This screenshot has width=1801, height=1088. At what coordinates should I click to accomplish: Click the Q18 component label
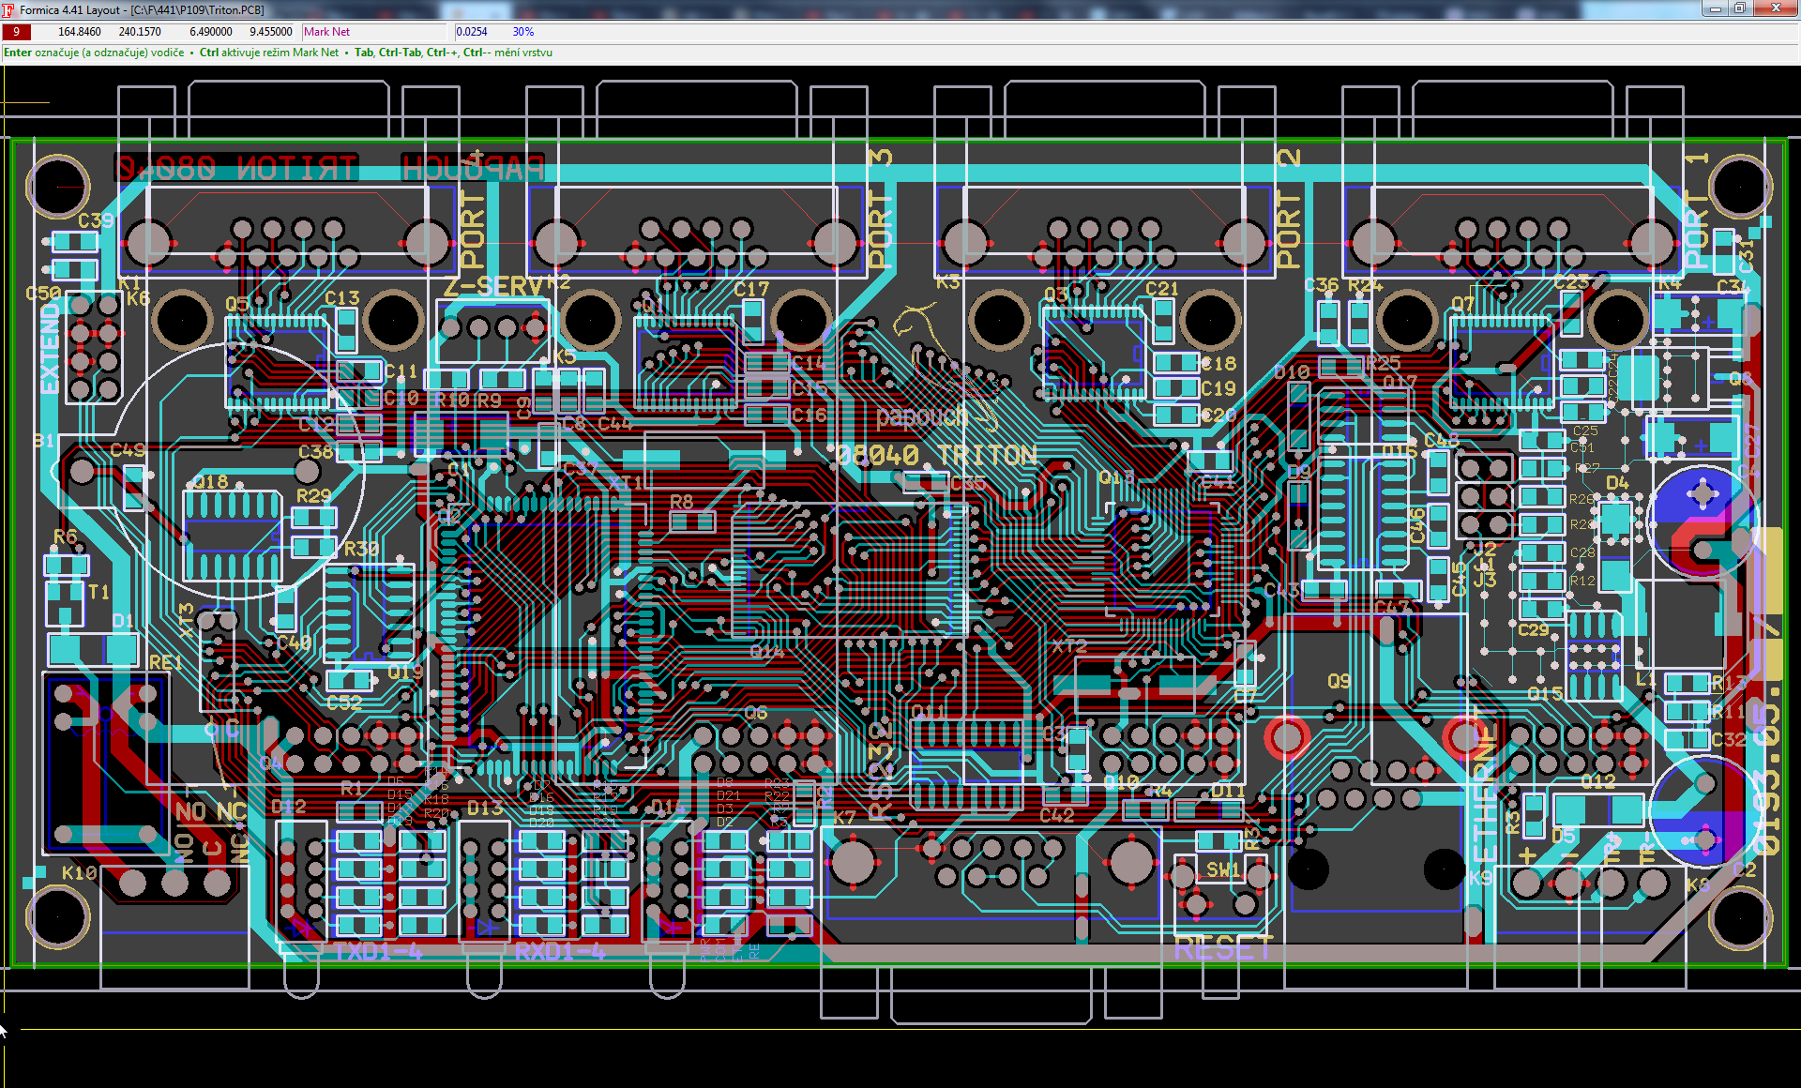[x=210, y=482]
